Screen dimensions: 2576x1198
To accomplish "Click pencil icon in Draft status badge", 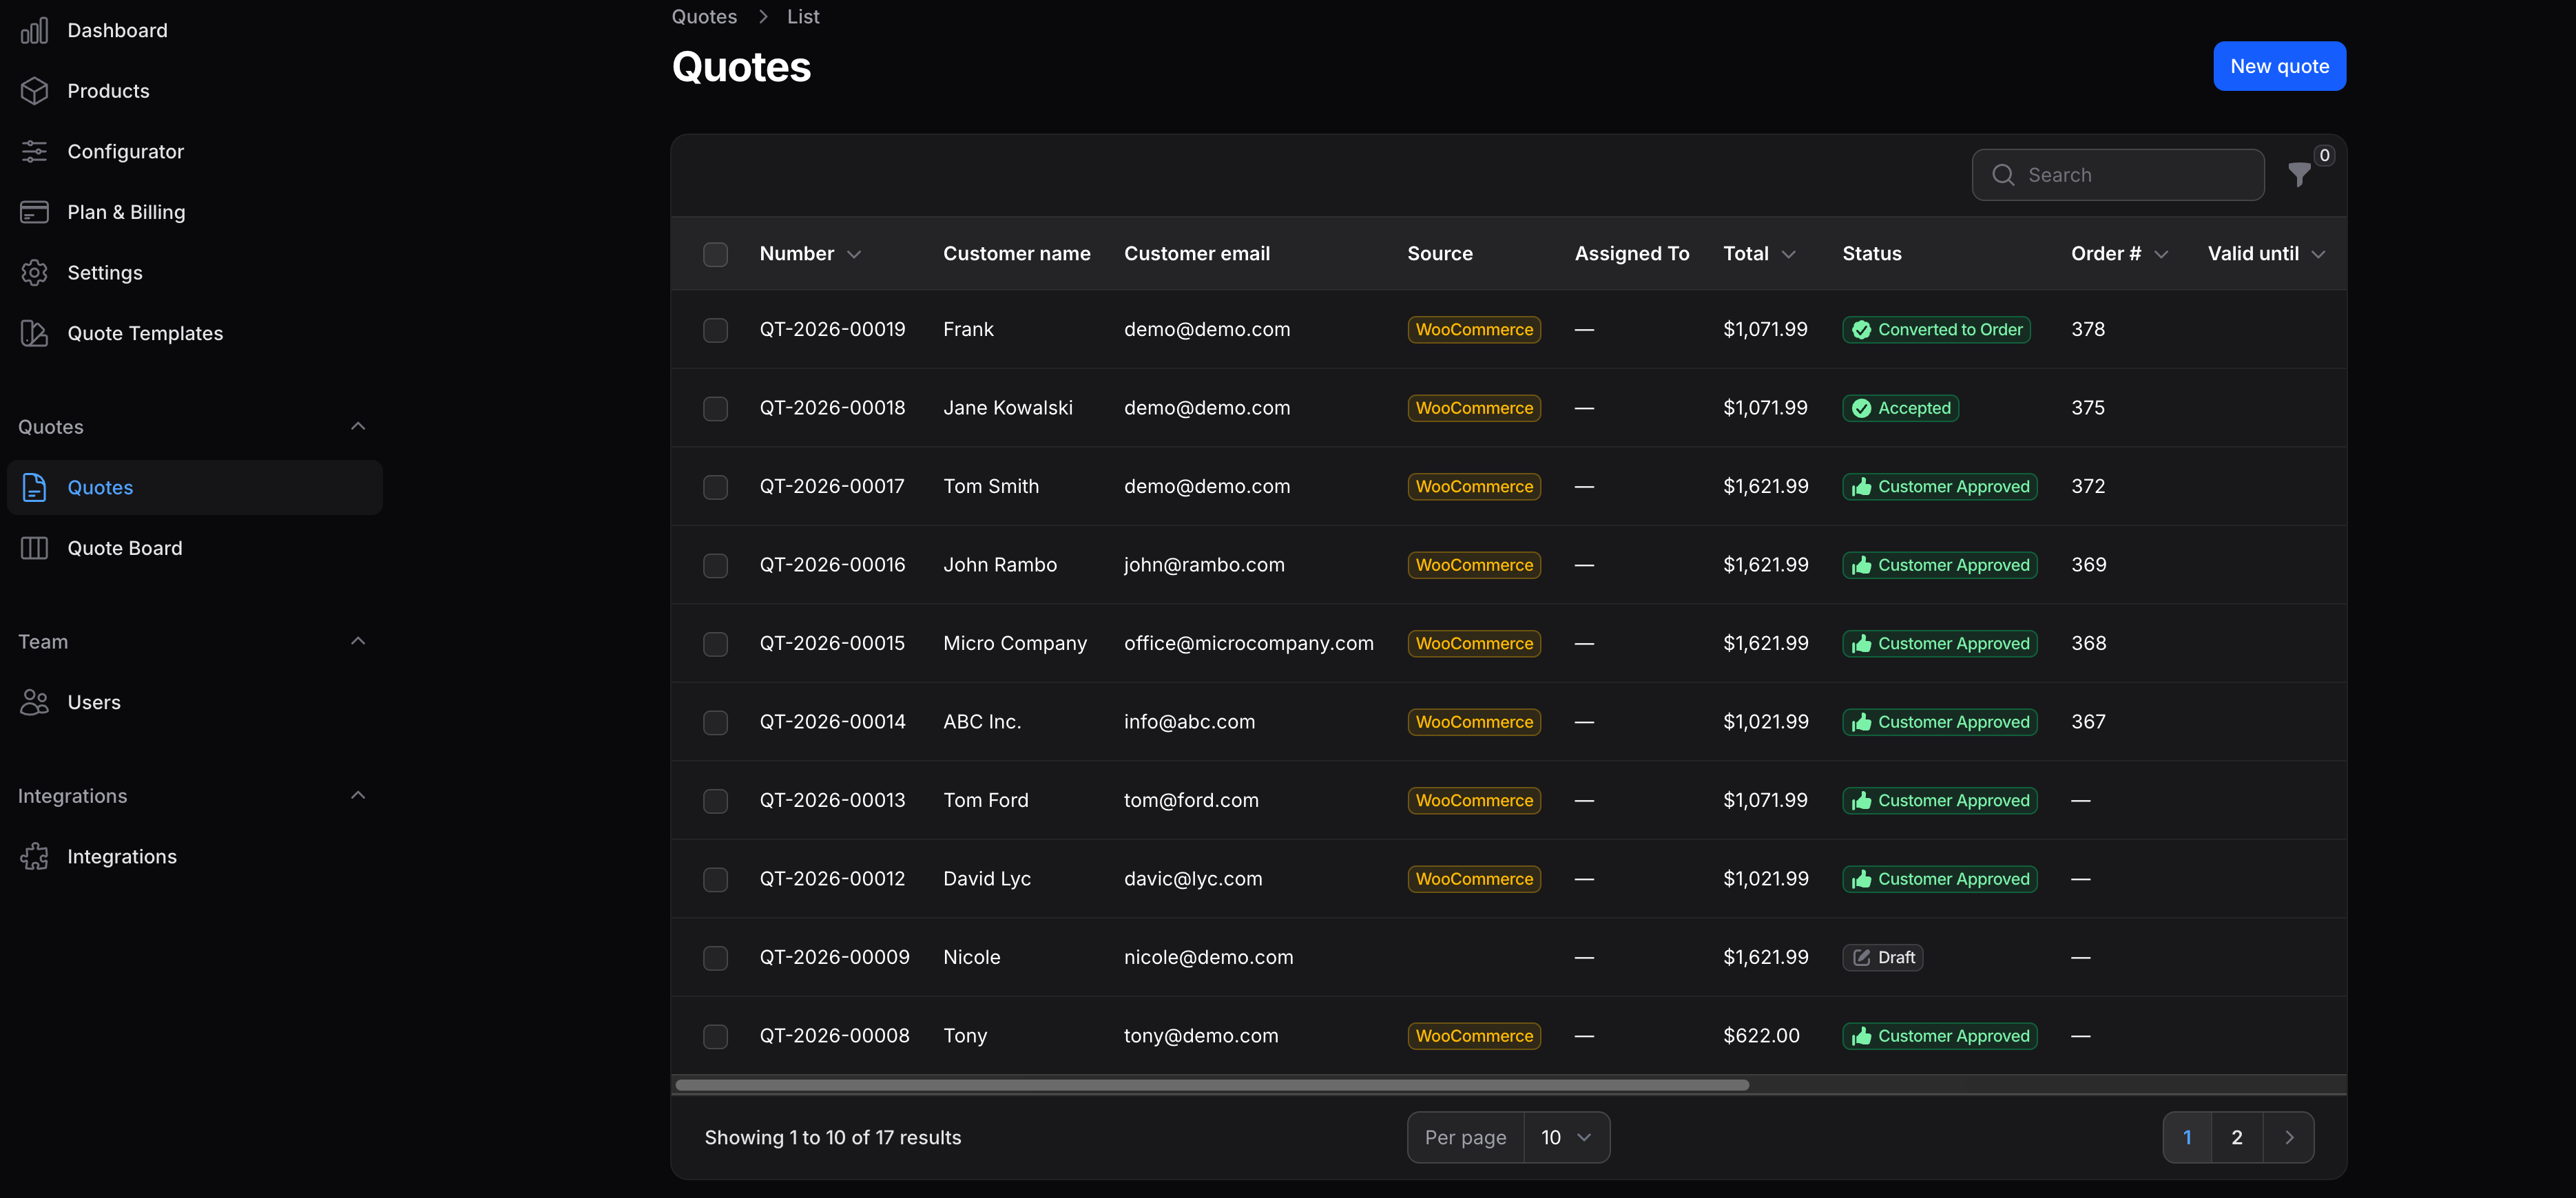I will point(1861,958).
